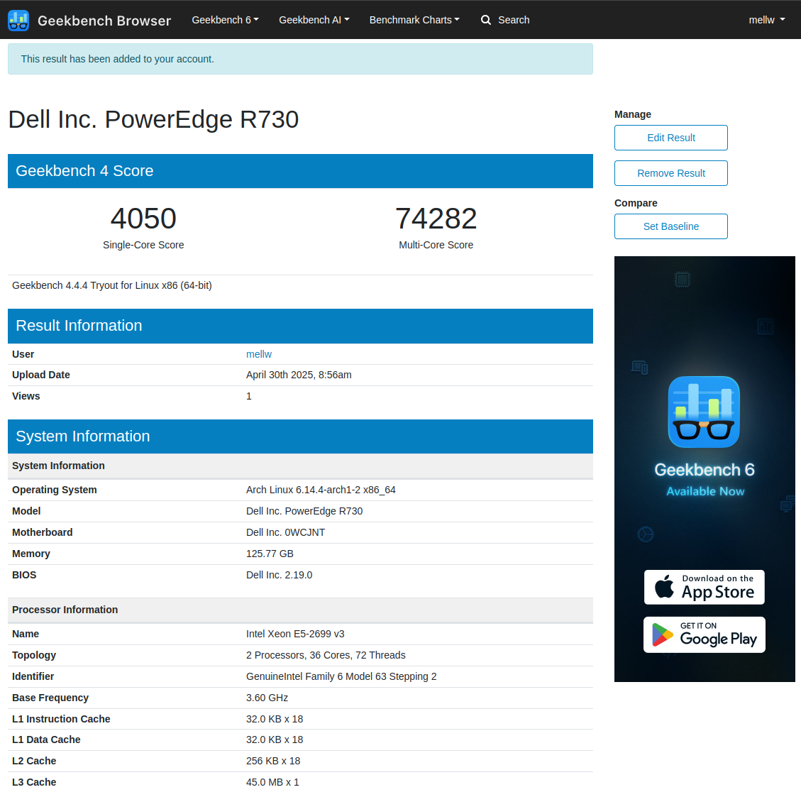Click the topology value '2 Processors, 36 Cores, 72 Threads'
This screenshot has width=801, height=797.
326,656
